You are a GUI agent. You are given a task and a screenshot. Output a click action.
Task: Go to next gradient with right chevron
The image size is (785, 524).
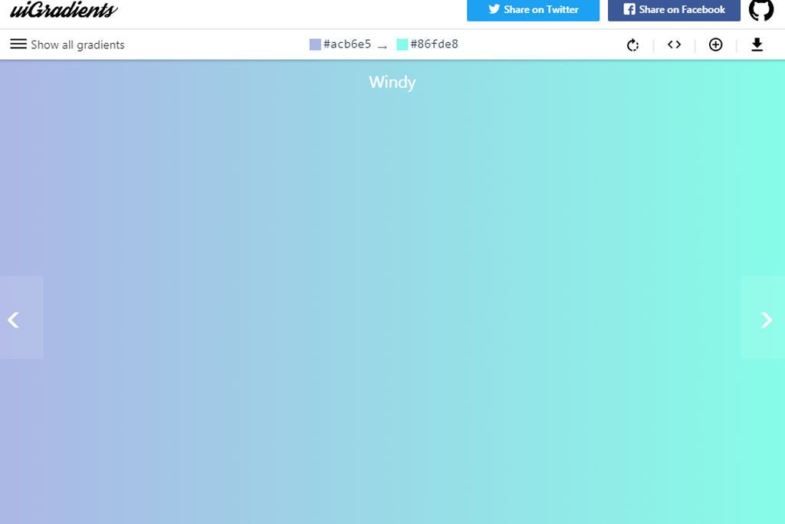[763, 318]
